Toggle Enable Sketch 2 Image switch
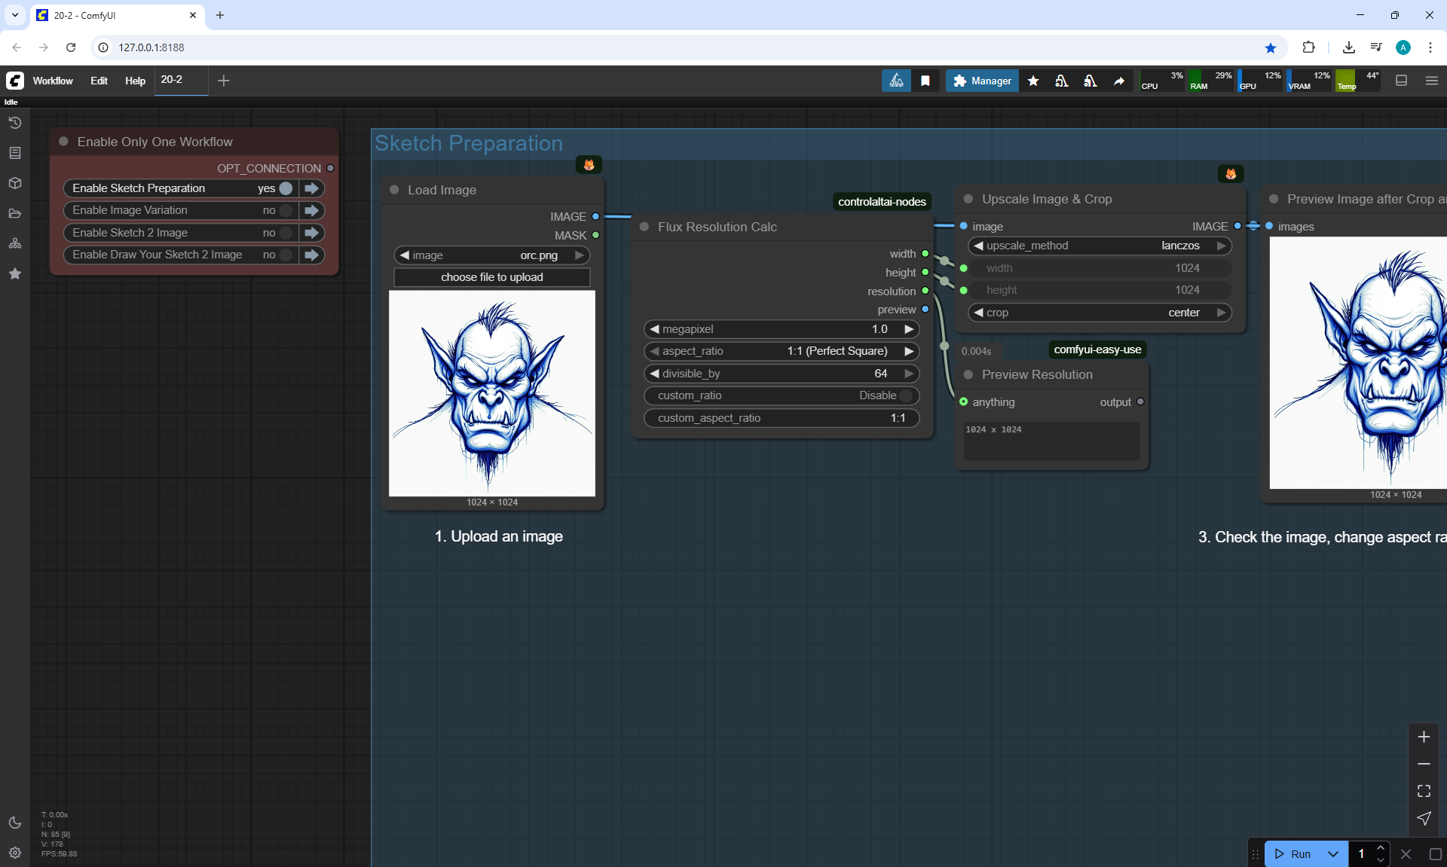Screen dimensions: 1447x867 click(286, 233)
